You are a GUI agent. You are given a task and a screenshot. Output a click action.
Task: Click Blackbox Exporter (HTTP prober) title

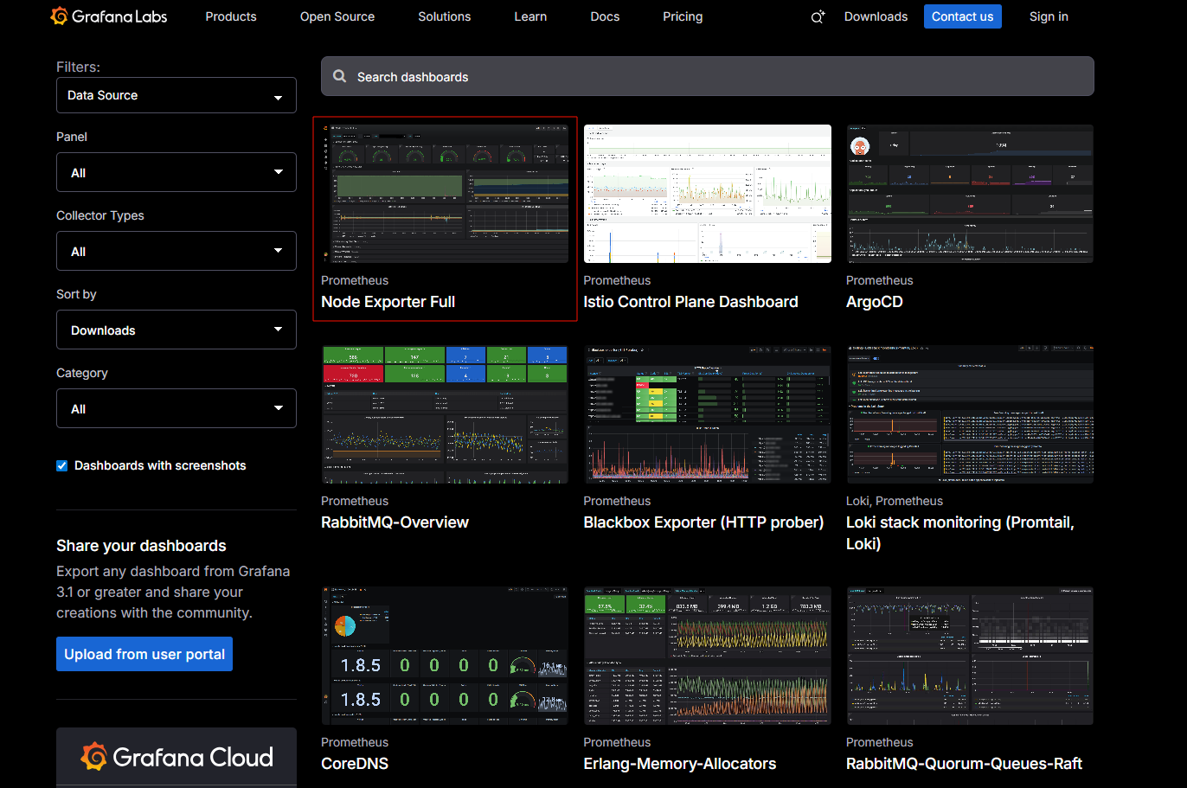703,522
